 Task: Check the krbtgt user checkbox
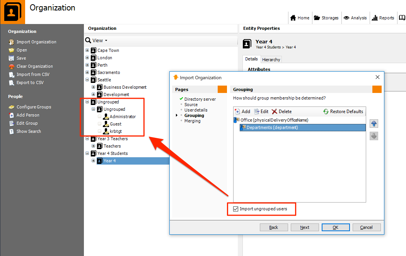99,131
